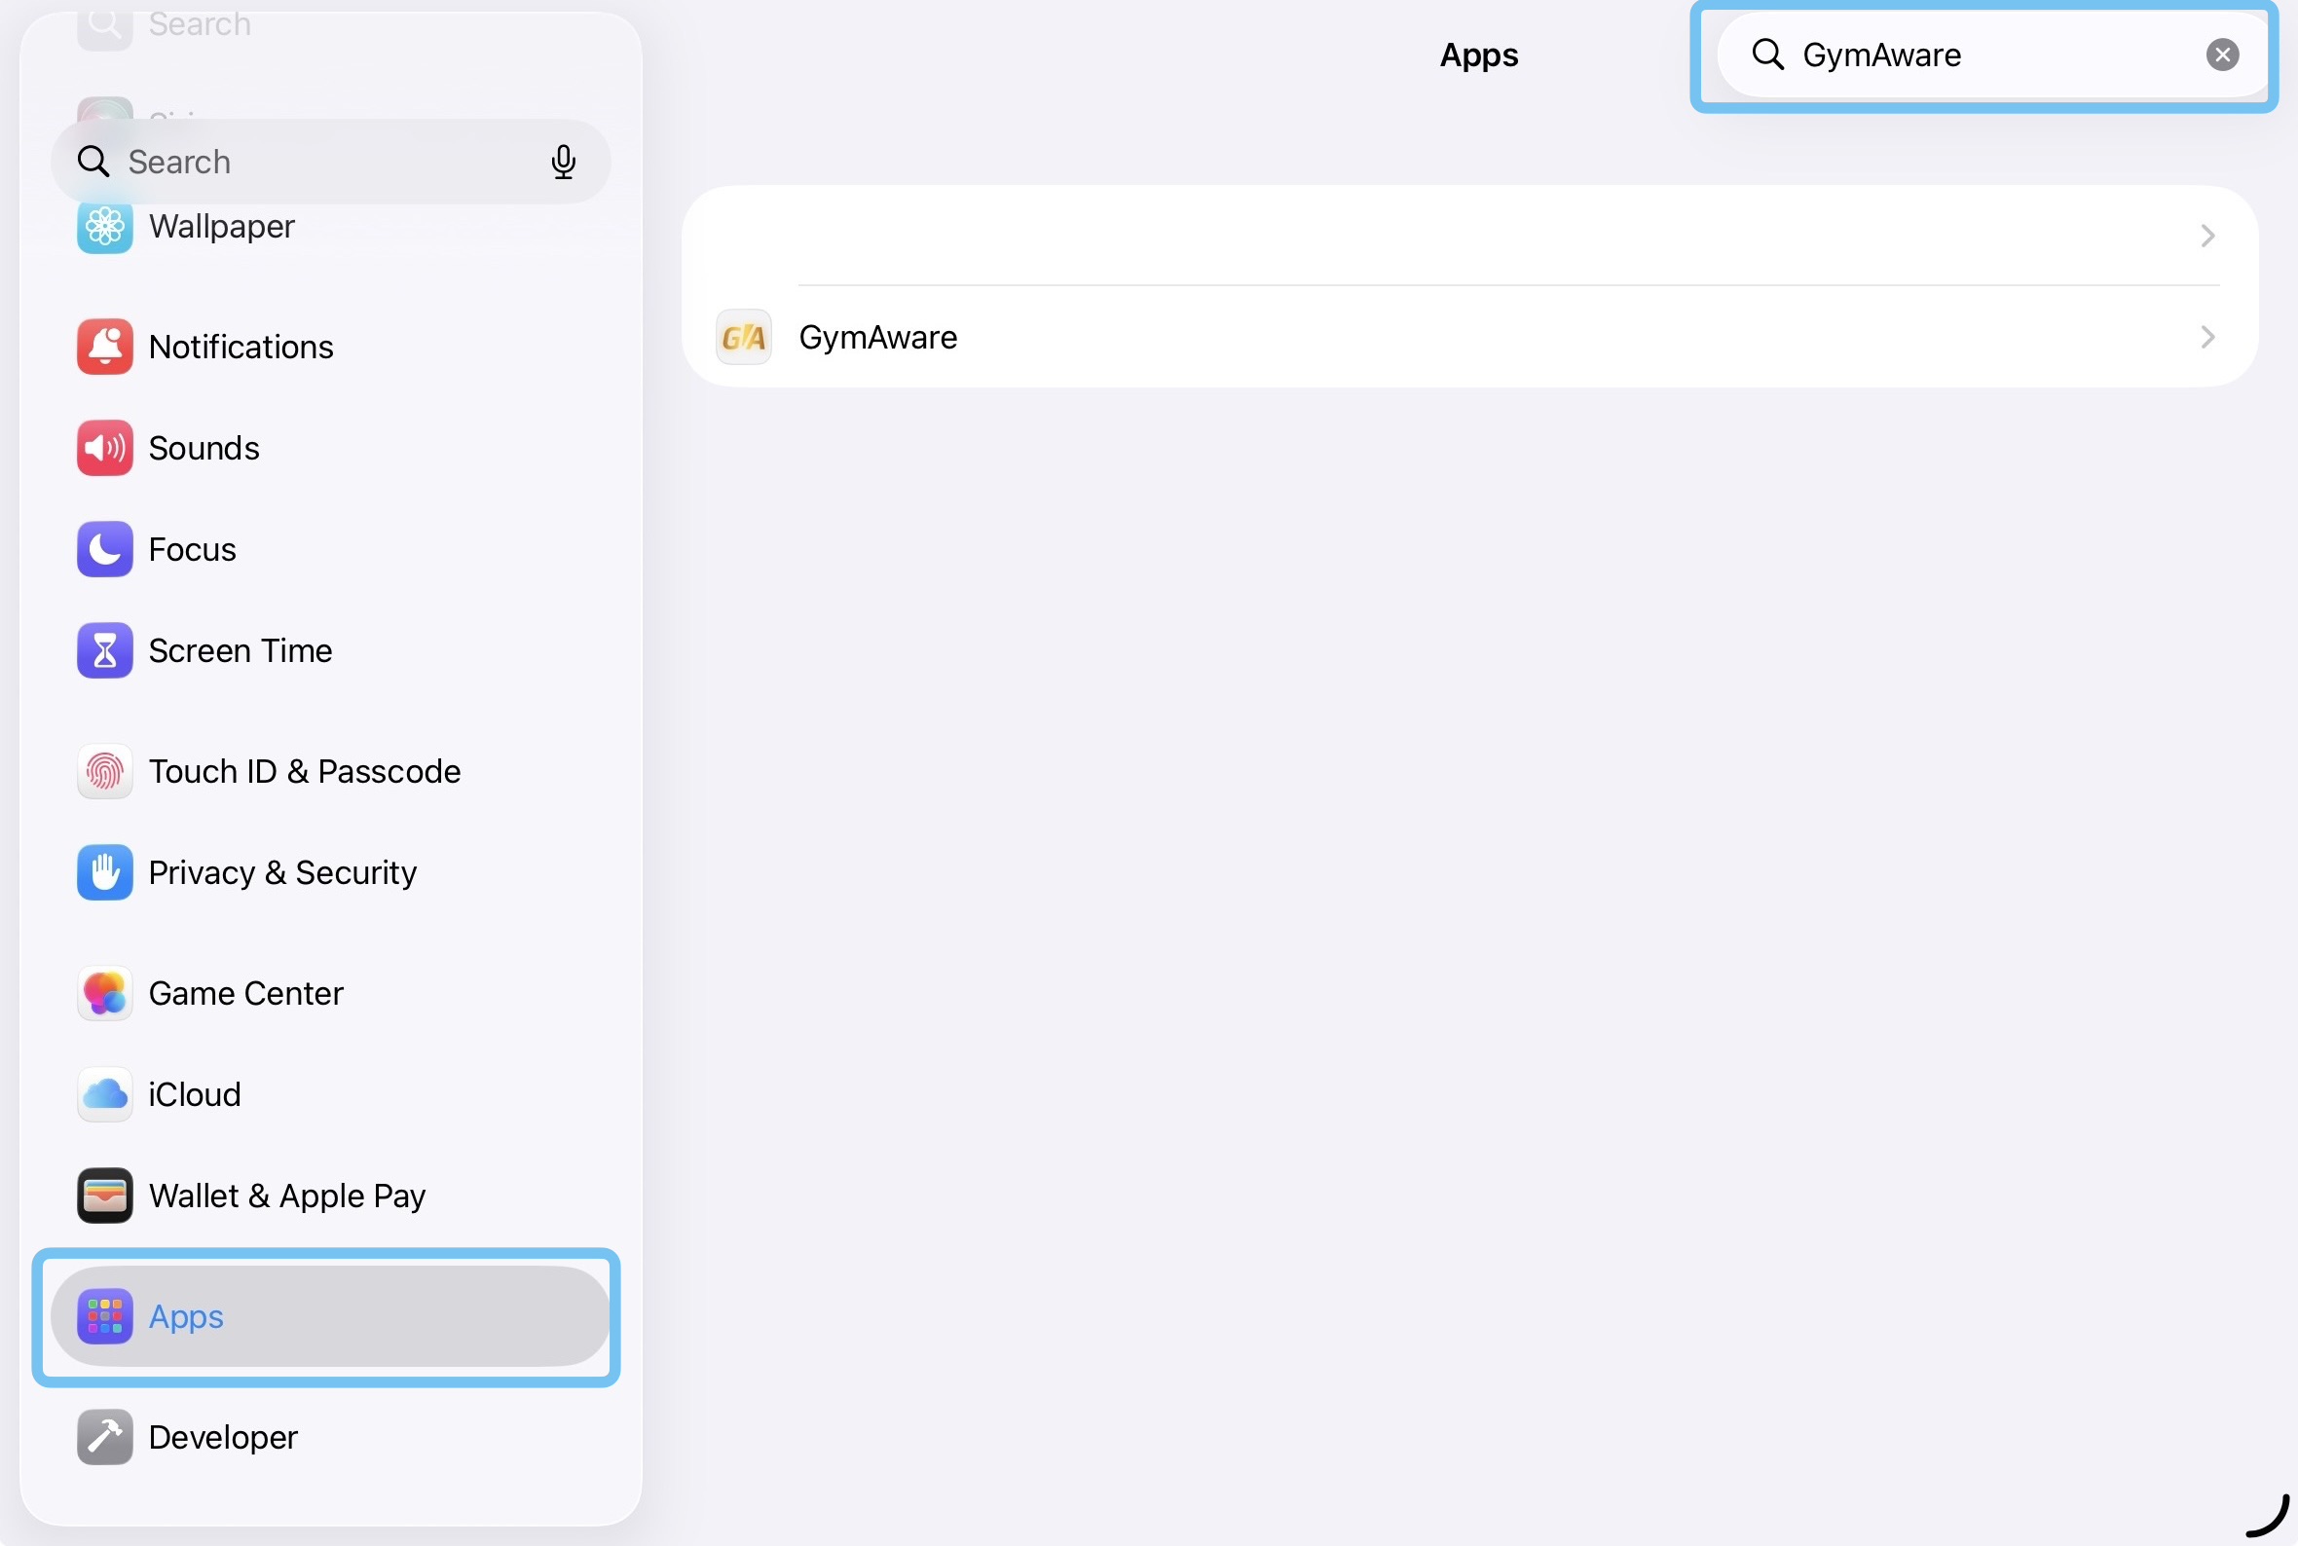
Task: Focus the Apps search field containing GymAware
Action: click(1992, 55)
